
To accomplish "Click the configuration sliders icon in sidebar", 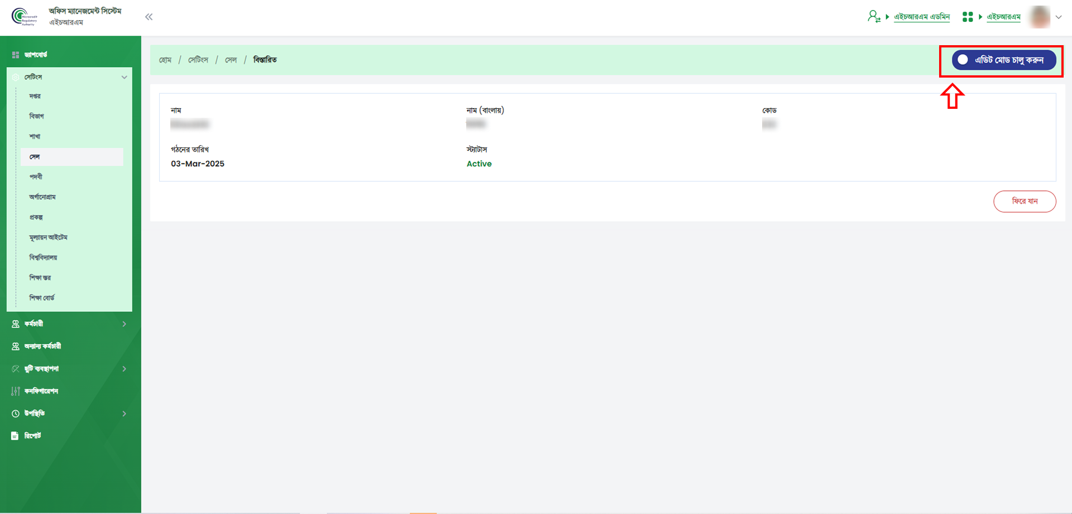I will (x=16, y=391).
